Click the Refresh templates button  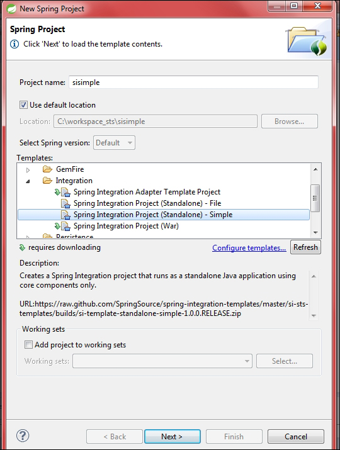[x=305, y=247]
